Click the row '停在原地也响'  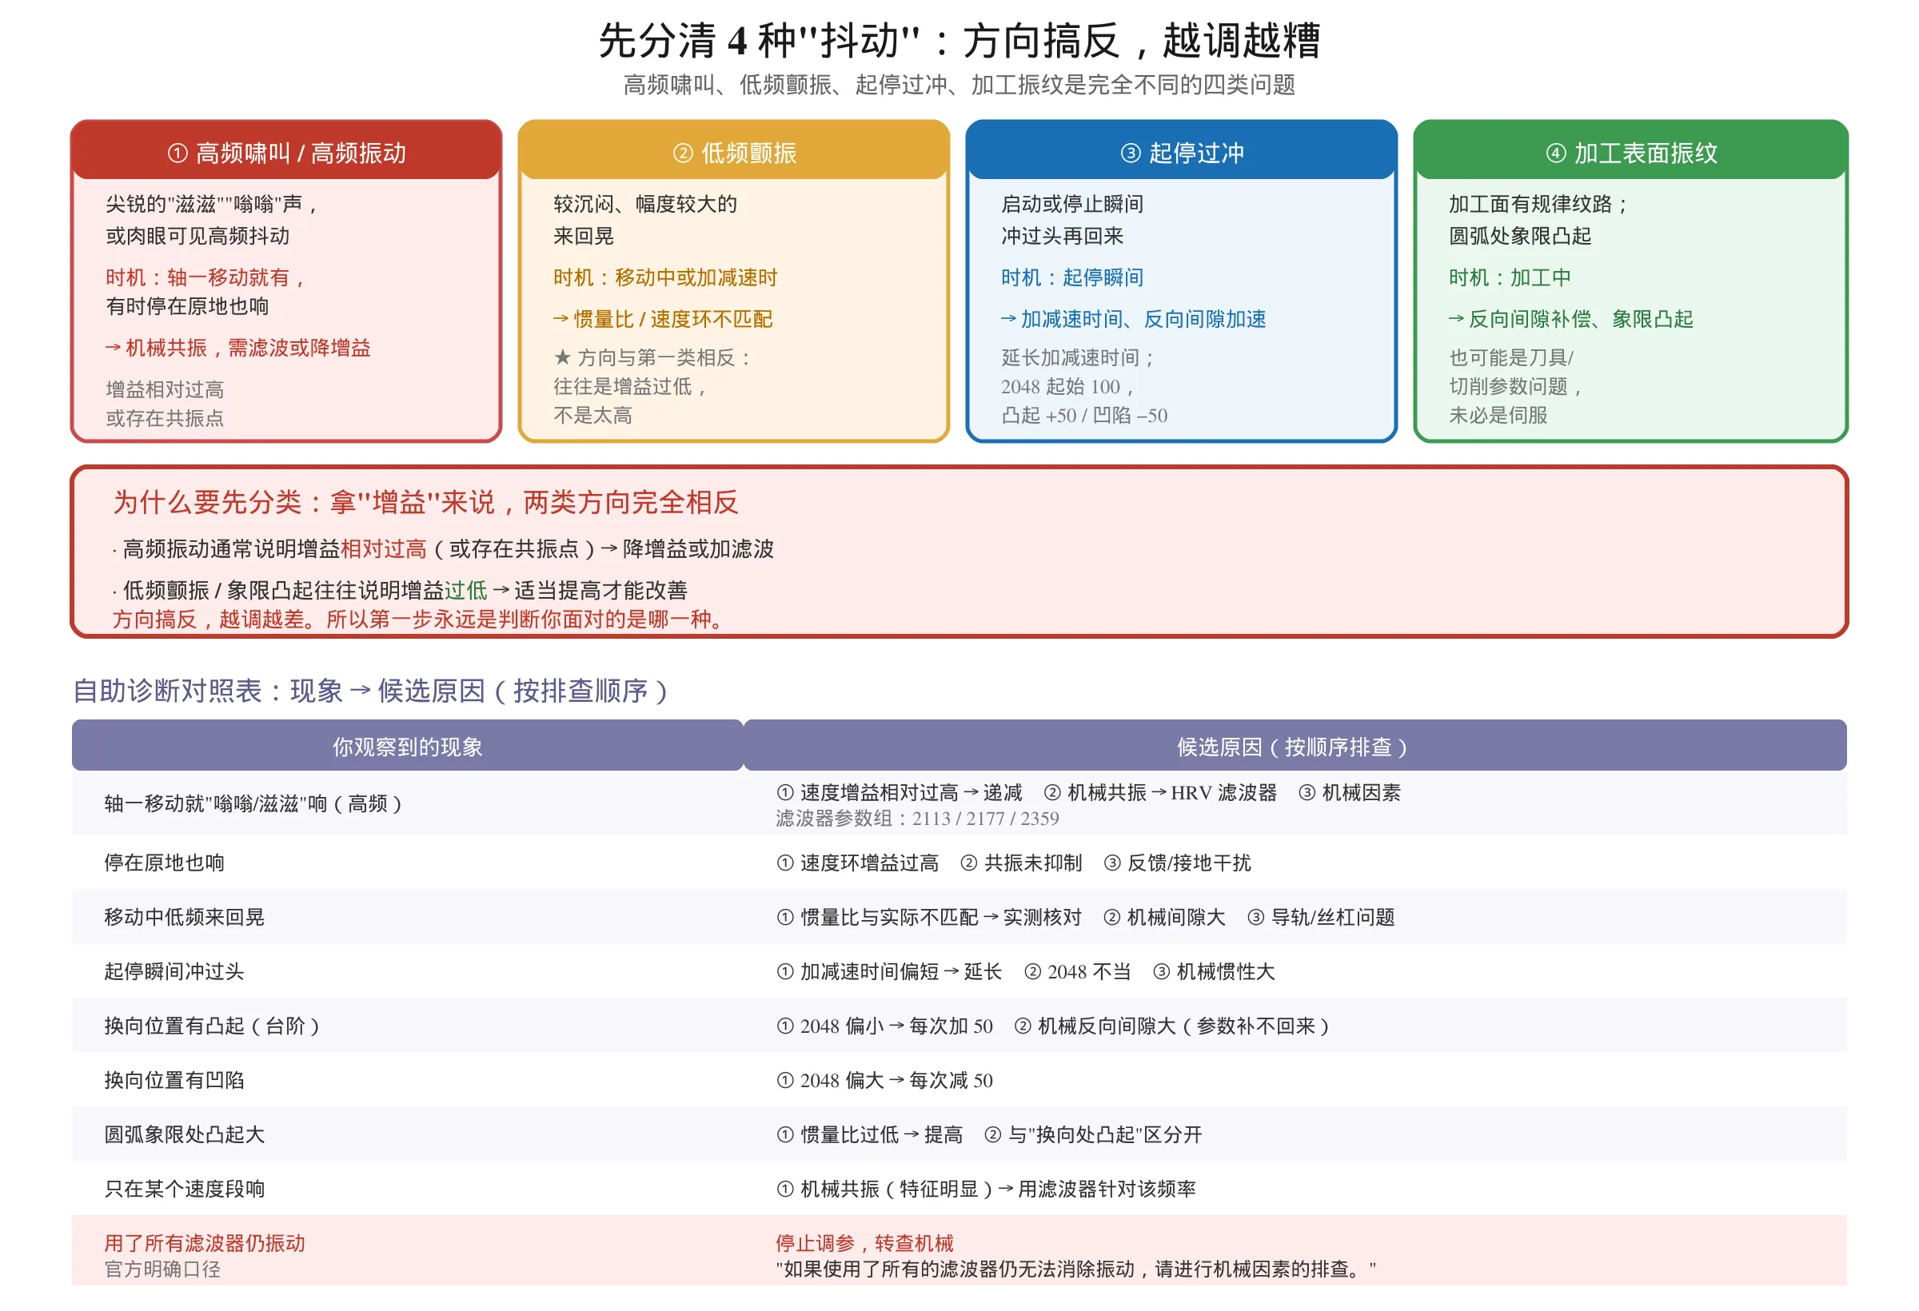tap(959, 863)
